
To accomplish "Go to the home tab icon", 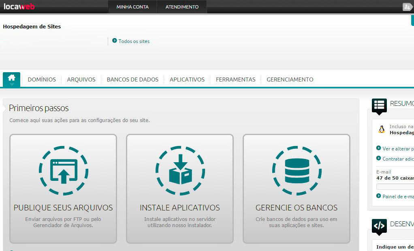I will 12,79.
